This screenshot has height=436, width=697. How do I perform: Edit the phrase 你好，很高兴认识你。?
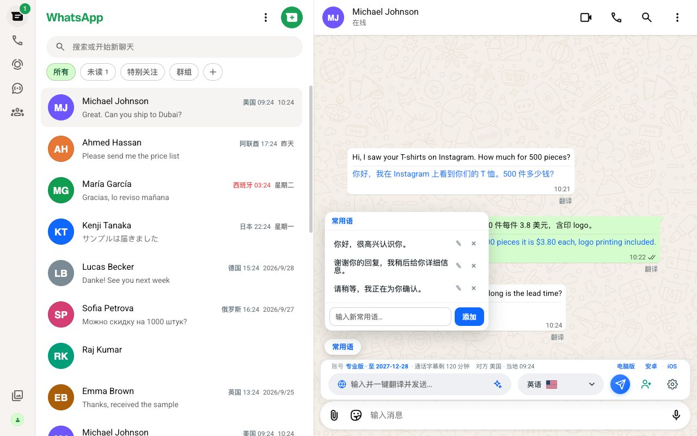coord(458,244)
